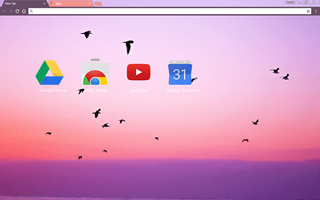Click the search magnifier in address bar

[x=31, y=10]
